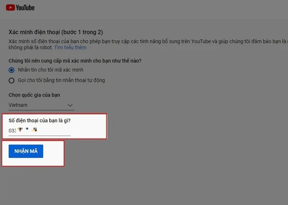
Task: Click the YouTube wordmark text in header
Action: (25, 8)
